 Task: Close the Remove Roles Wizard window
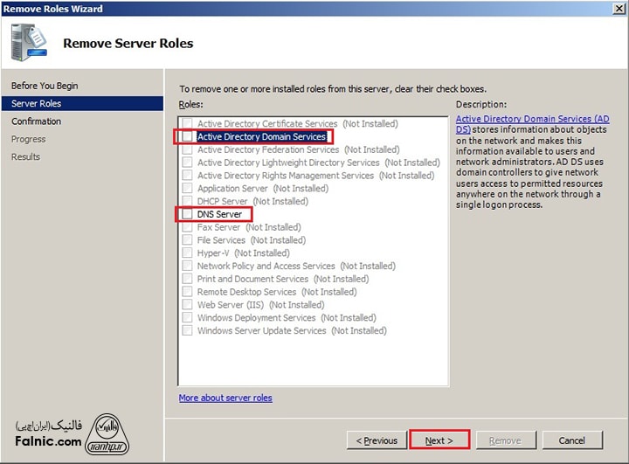tap(618, 8)
